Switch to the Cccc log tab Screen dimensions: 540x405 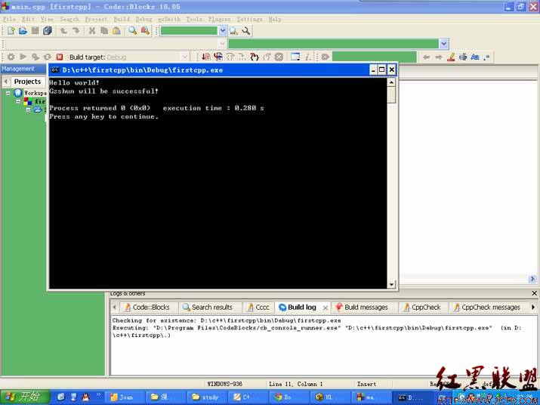coord(258,307)
